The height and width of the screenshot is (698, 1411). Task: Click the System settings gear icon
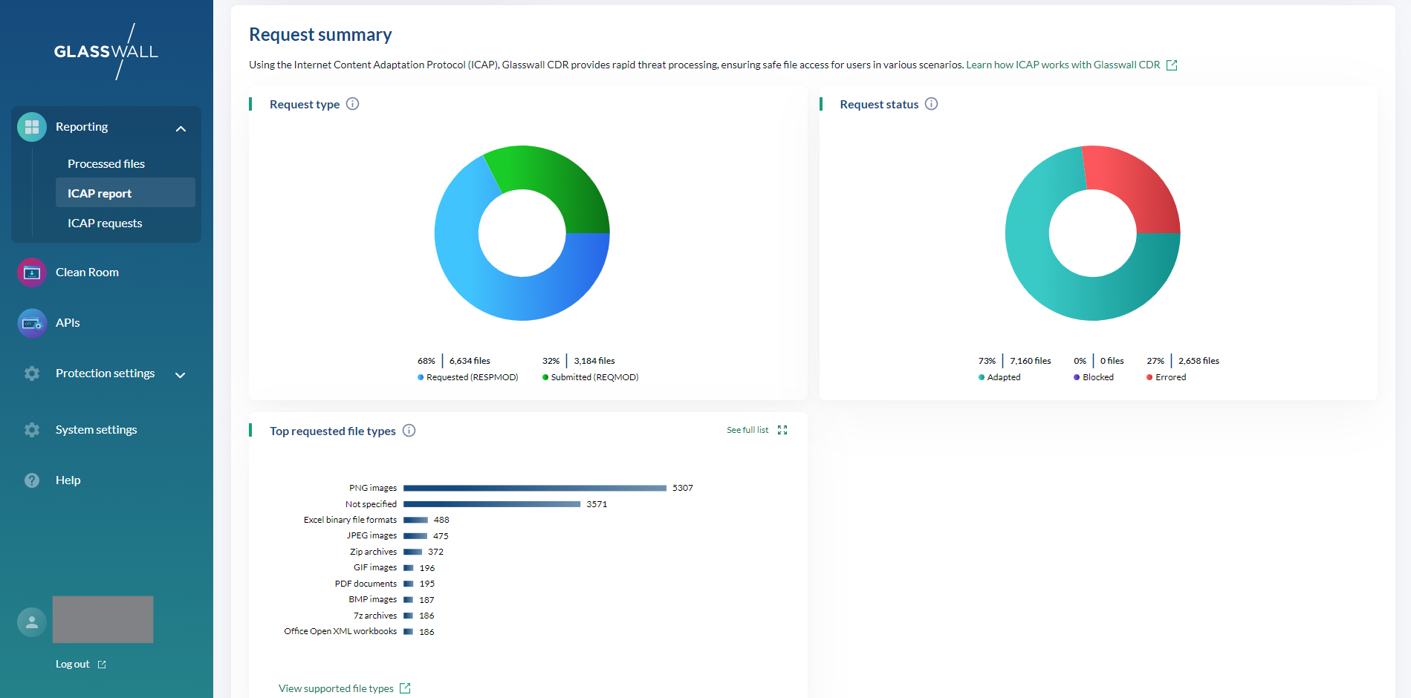coord(32,430)
